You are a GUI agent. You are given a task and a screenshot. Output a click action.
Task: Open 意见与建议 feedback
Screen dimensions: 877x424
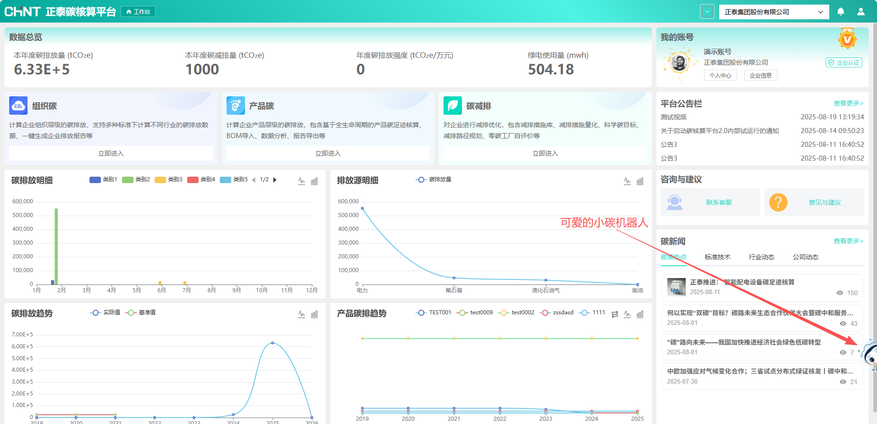[x=825, y=202]
